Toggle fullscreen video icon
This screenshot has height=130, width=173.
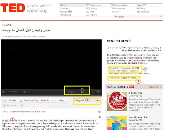(98, 92)
